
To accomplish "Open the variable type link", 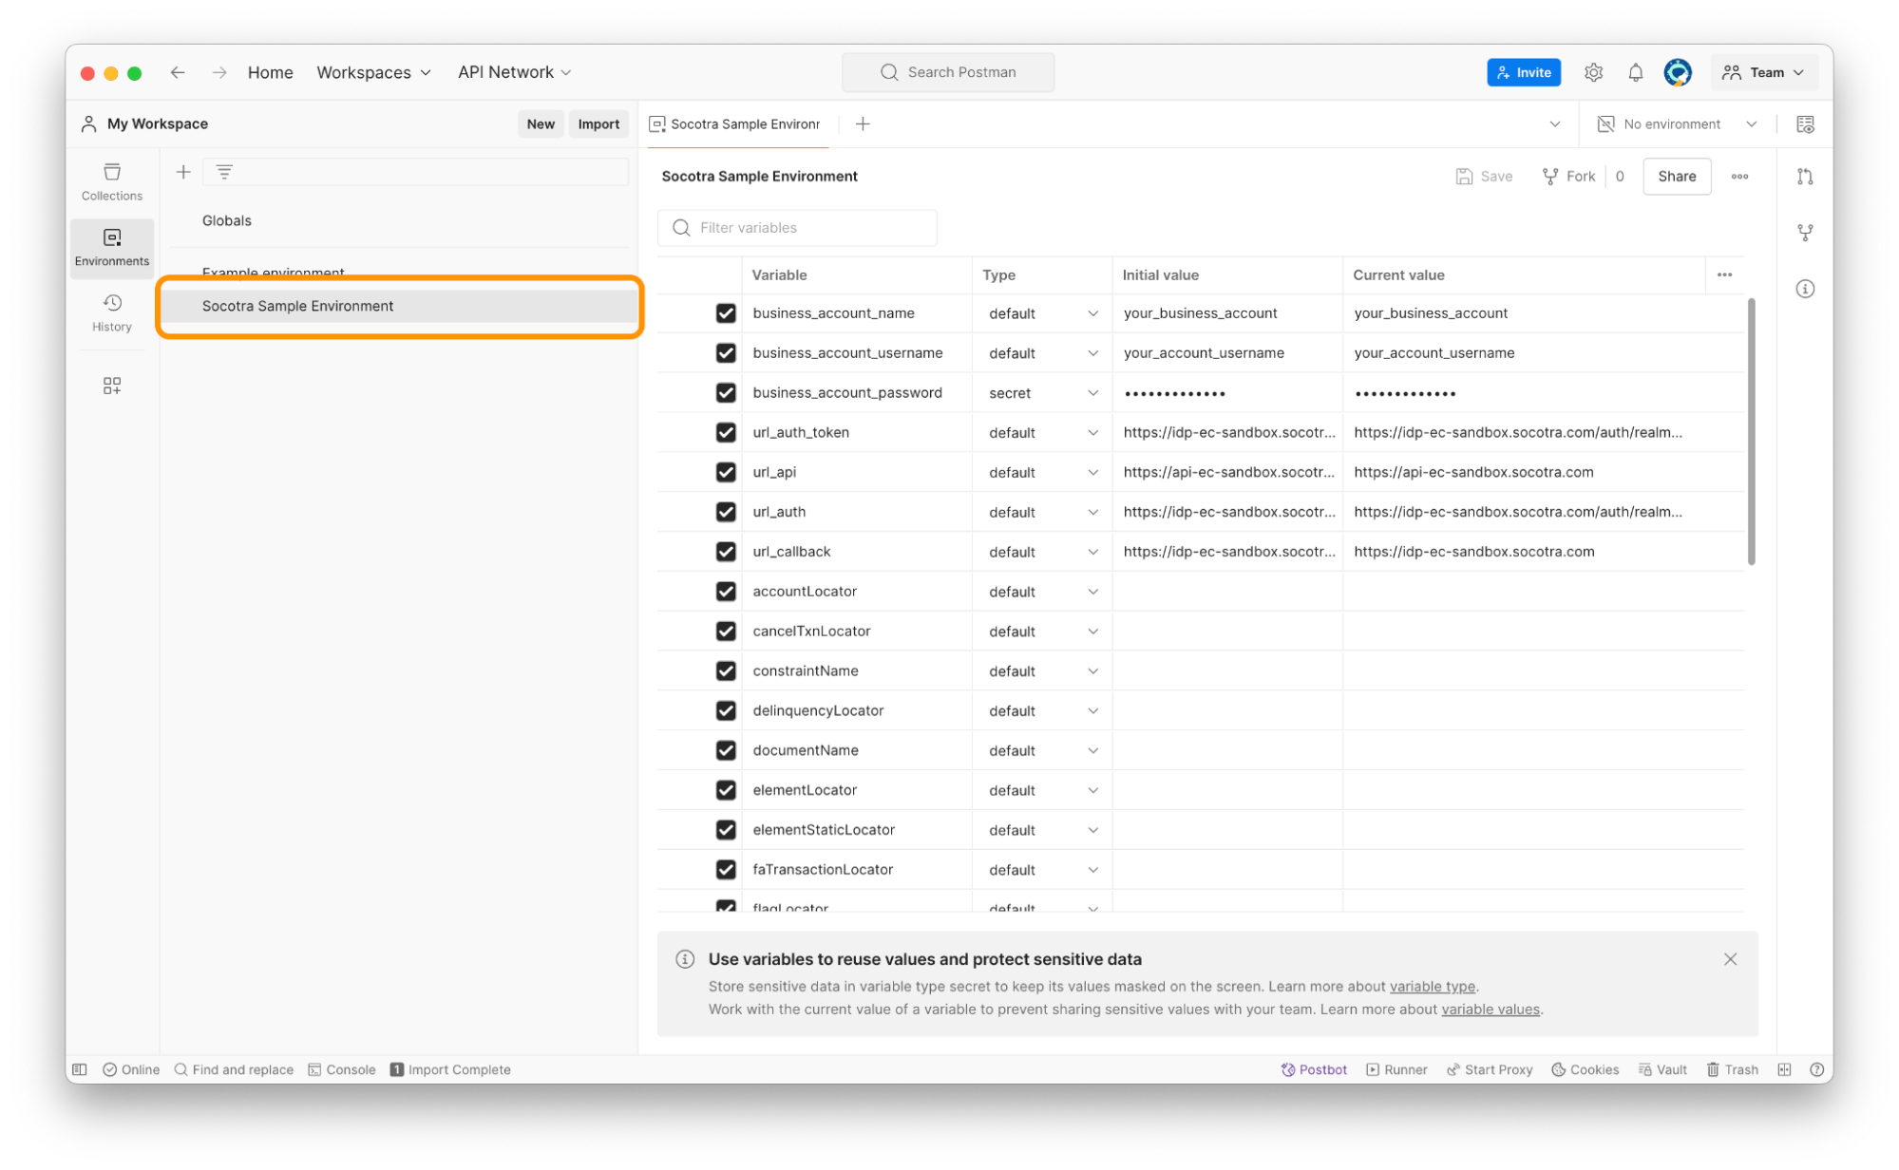I will [x=1432, y=986].
